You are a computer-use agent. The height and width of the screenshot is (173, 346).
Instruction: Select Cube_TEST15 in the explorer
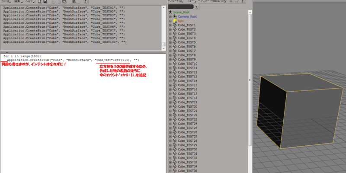[188, 85]
